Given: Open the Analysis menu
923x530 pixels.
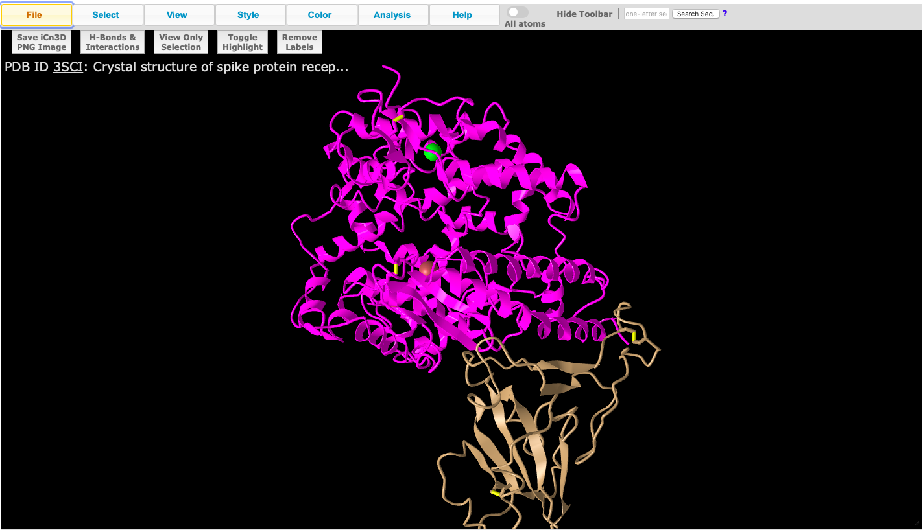Looking at the screenshot, I should click(x=393, y=15).
